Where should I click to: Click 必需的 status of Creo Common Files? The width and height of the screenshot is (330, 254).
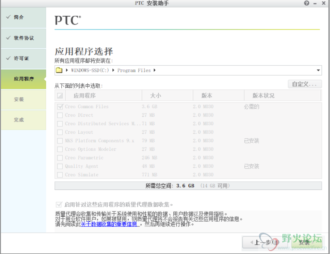pyautogui.click(x=251, y=107)
